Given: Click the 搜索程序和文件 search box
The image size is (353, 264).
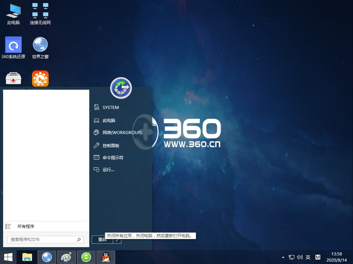Looking at the screenshot, I should 46,240.
